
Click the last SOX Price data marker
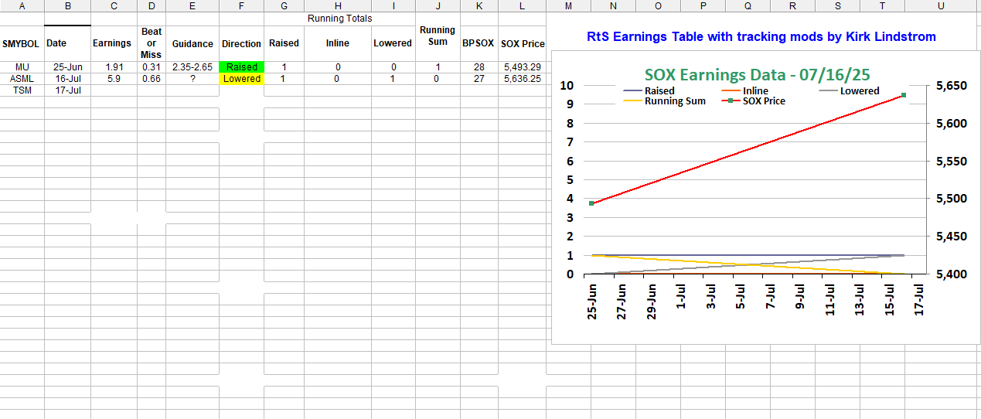903,95
